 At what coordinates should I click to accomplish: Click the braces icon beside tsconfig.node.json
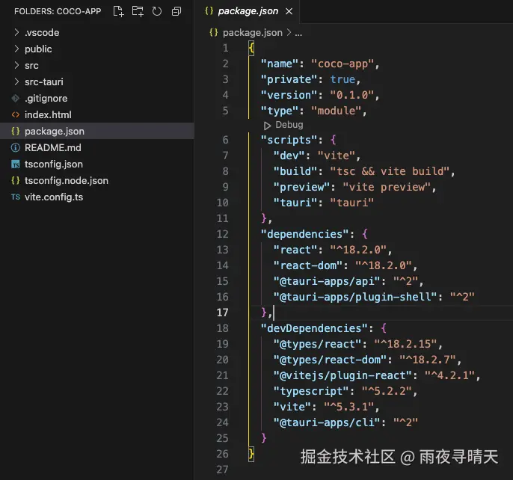tap(16, 181)
